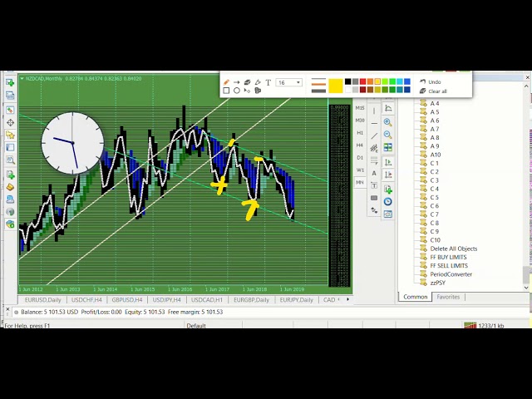The width and height of the screenshot is (532, 399).
Task: Switch to Favorites tab in Navigator
Action: [448, 297]
